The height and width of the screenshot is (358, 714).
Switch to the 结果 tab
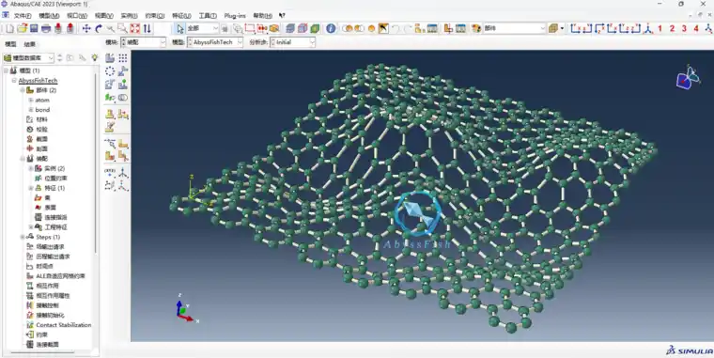click(30, 44)
